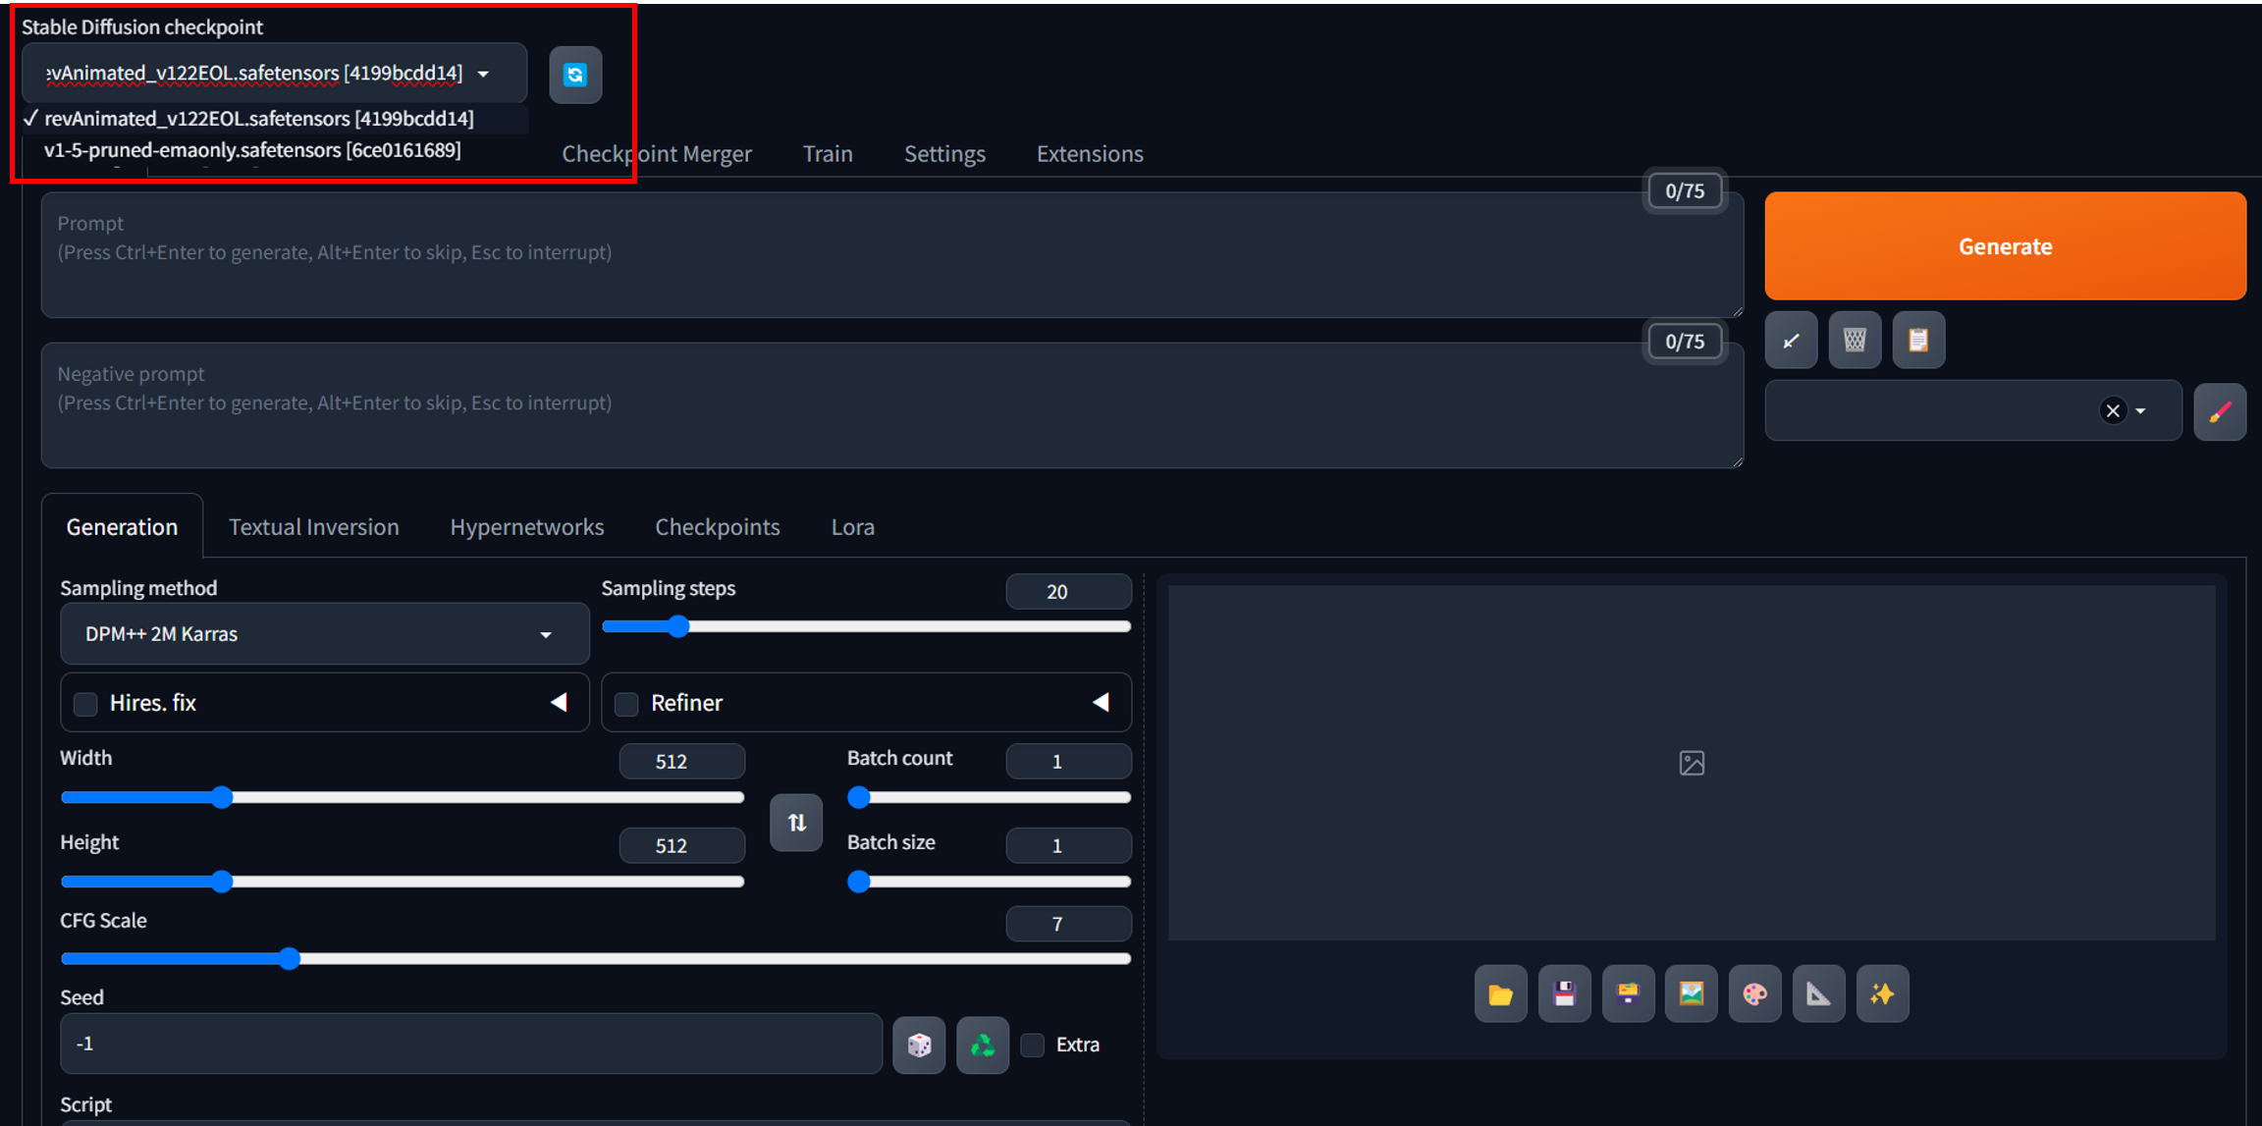Send image to inpaint palette icon
The image size is (2262, 1126).
coord(1754,994)
